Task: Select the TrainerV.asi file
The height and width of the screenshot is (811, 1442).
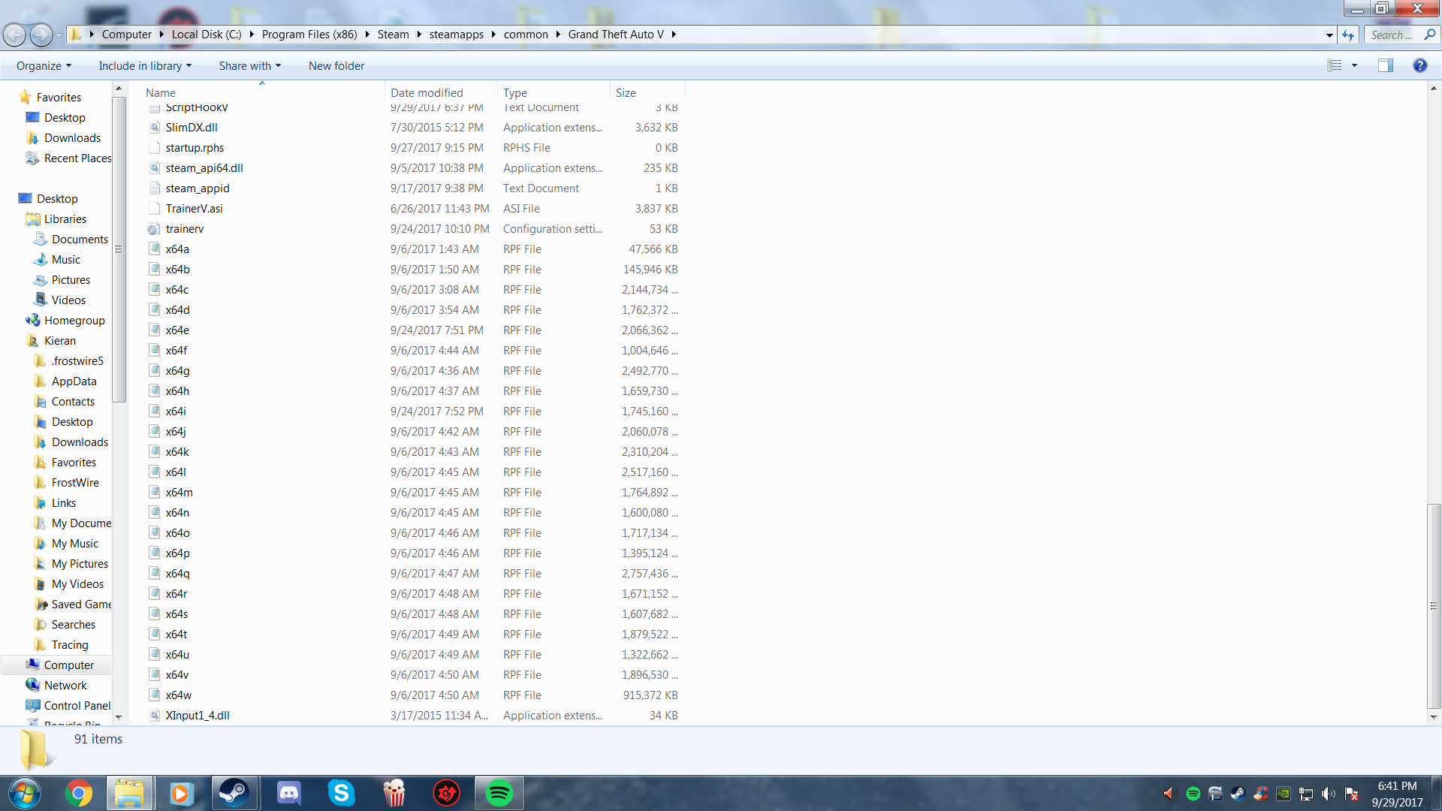Action: tap(194, 209)
